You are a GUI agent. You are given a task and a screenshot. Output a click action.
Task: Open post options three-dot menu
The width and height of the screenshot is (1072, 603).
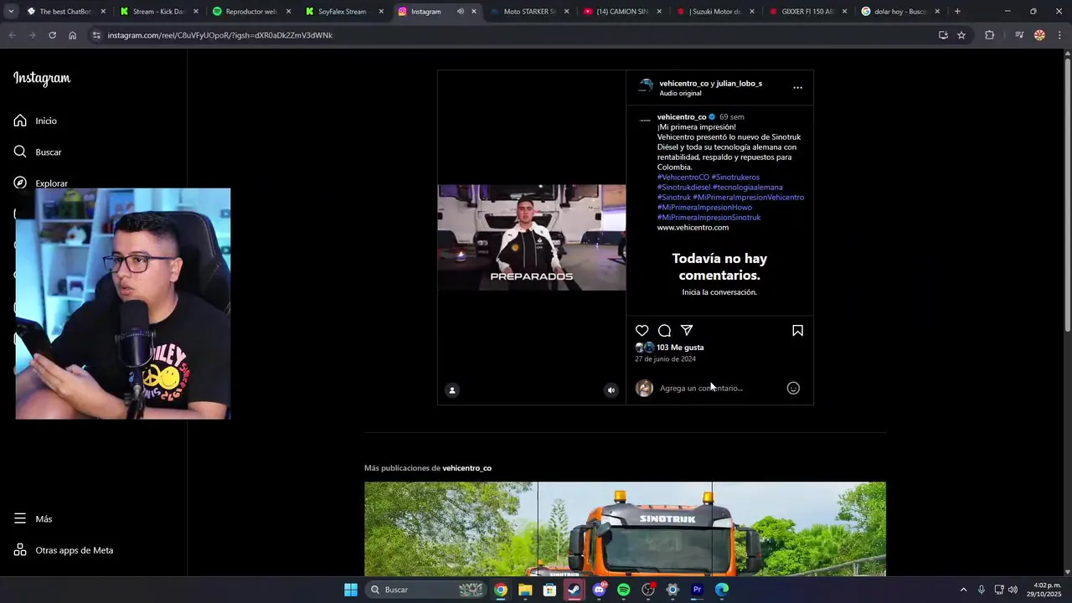(x=797, y=87)
